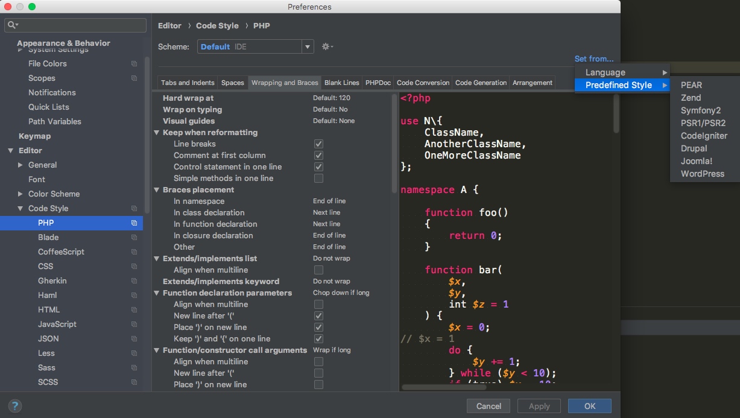This screenshot has height=418, width=740.
Task: Toggle Comment at first column checkbox
Action: point(318,155)
